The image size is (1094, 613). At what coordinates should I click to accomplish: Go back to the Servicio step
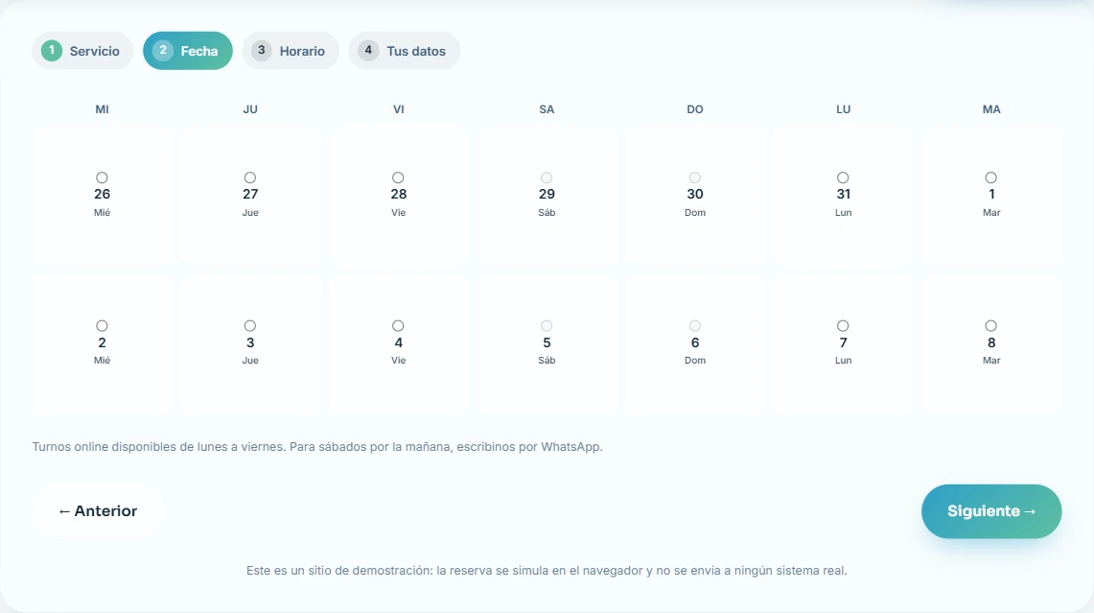82,50
